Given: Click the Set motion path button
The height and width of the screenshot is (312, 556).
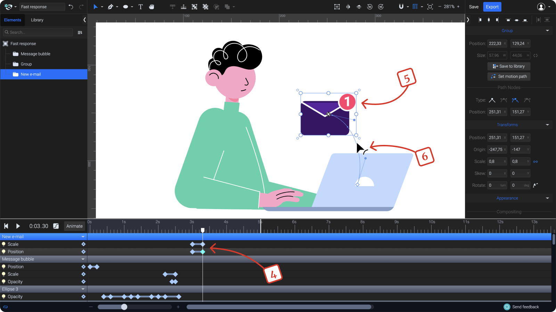Looking at the screenshot, I should point(509,76).
